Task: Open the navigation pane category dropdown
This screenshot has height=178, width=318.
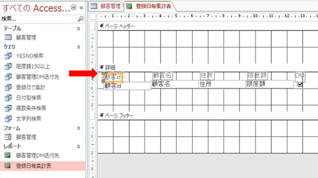Action: click(74, 8)
